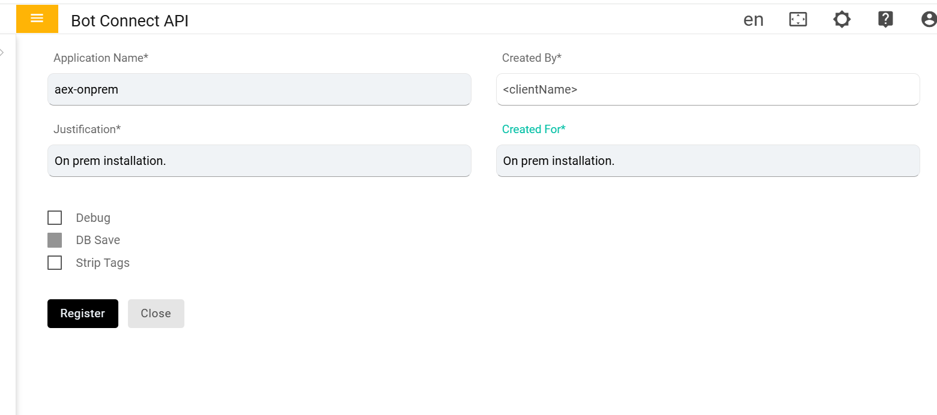The image size is (937, 415).
Task: Open the 'en' language selector
Action: [x=753, y=20]
